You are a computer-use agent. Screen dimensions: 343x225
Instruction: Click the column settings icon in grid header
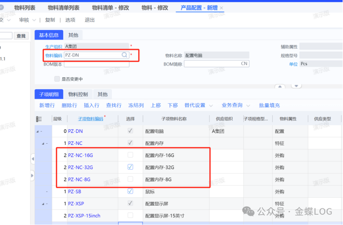pos(39,119)
